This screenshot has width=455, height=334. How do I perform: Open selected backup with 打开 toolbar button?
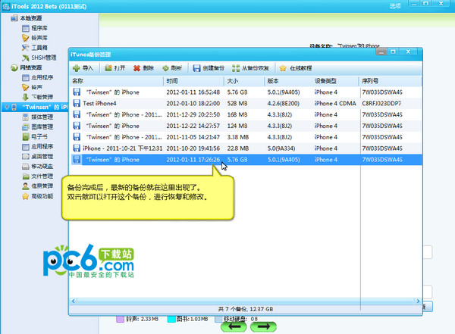115,68
